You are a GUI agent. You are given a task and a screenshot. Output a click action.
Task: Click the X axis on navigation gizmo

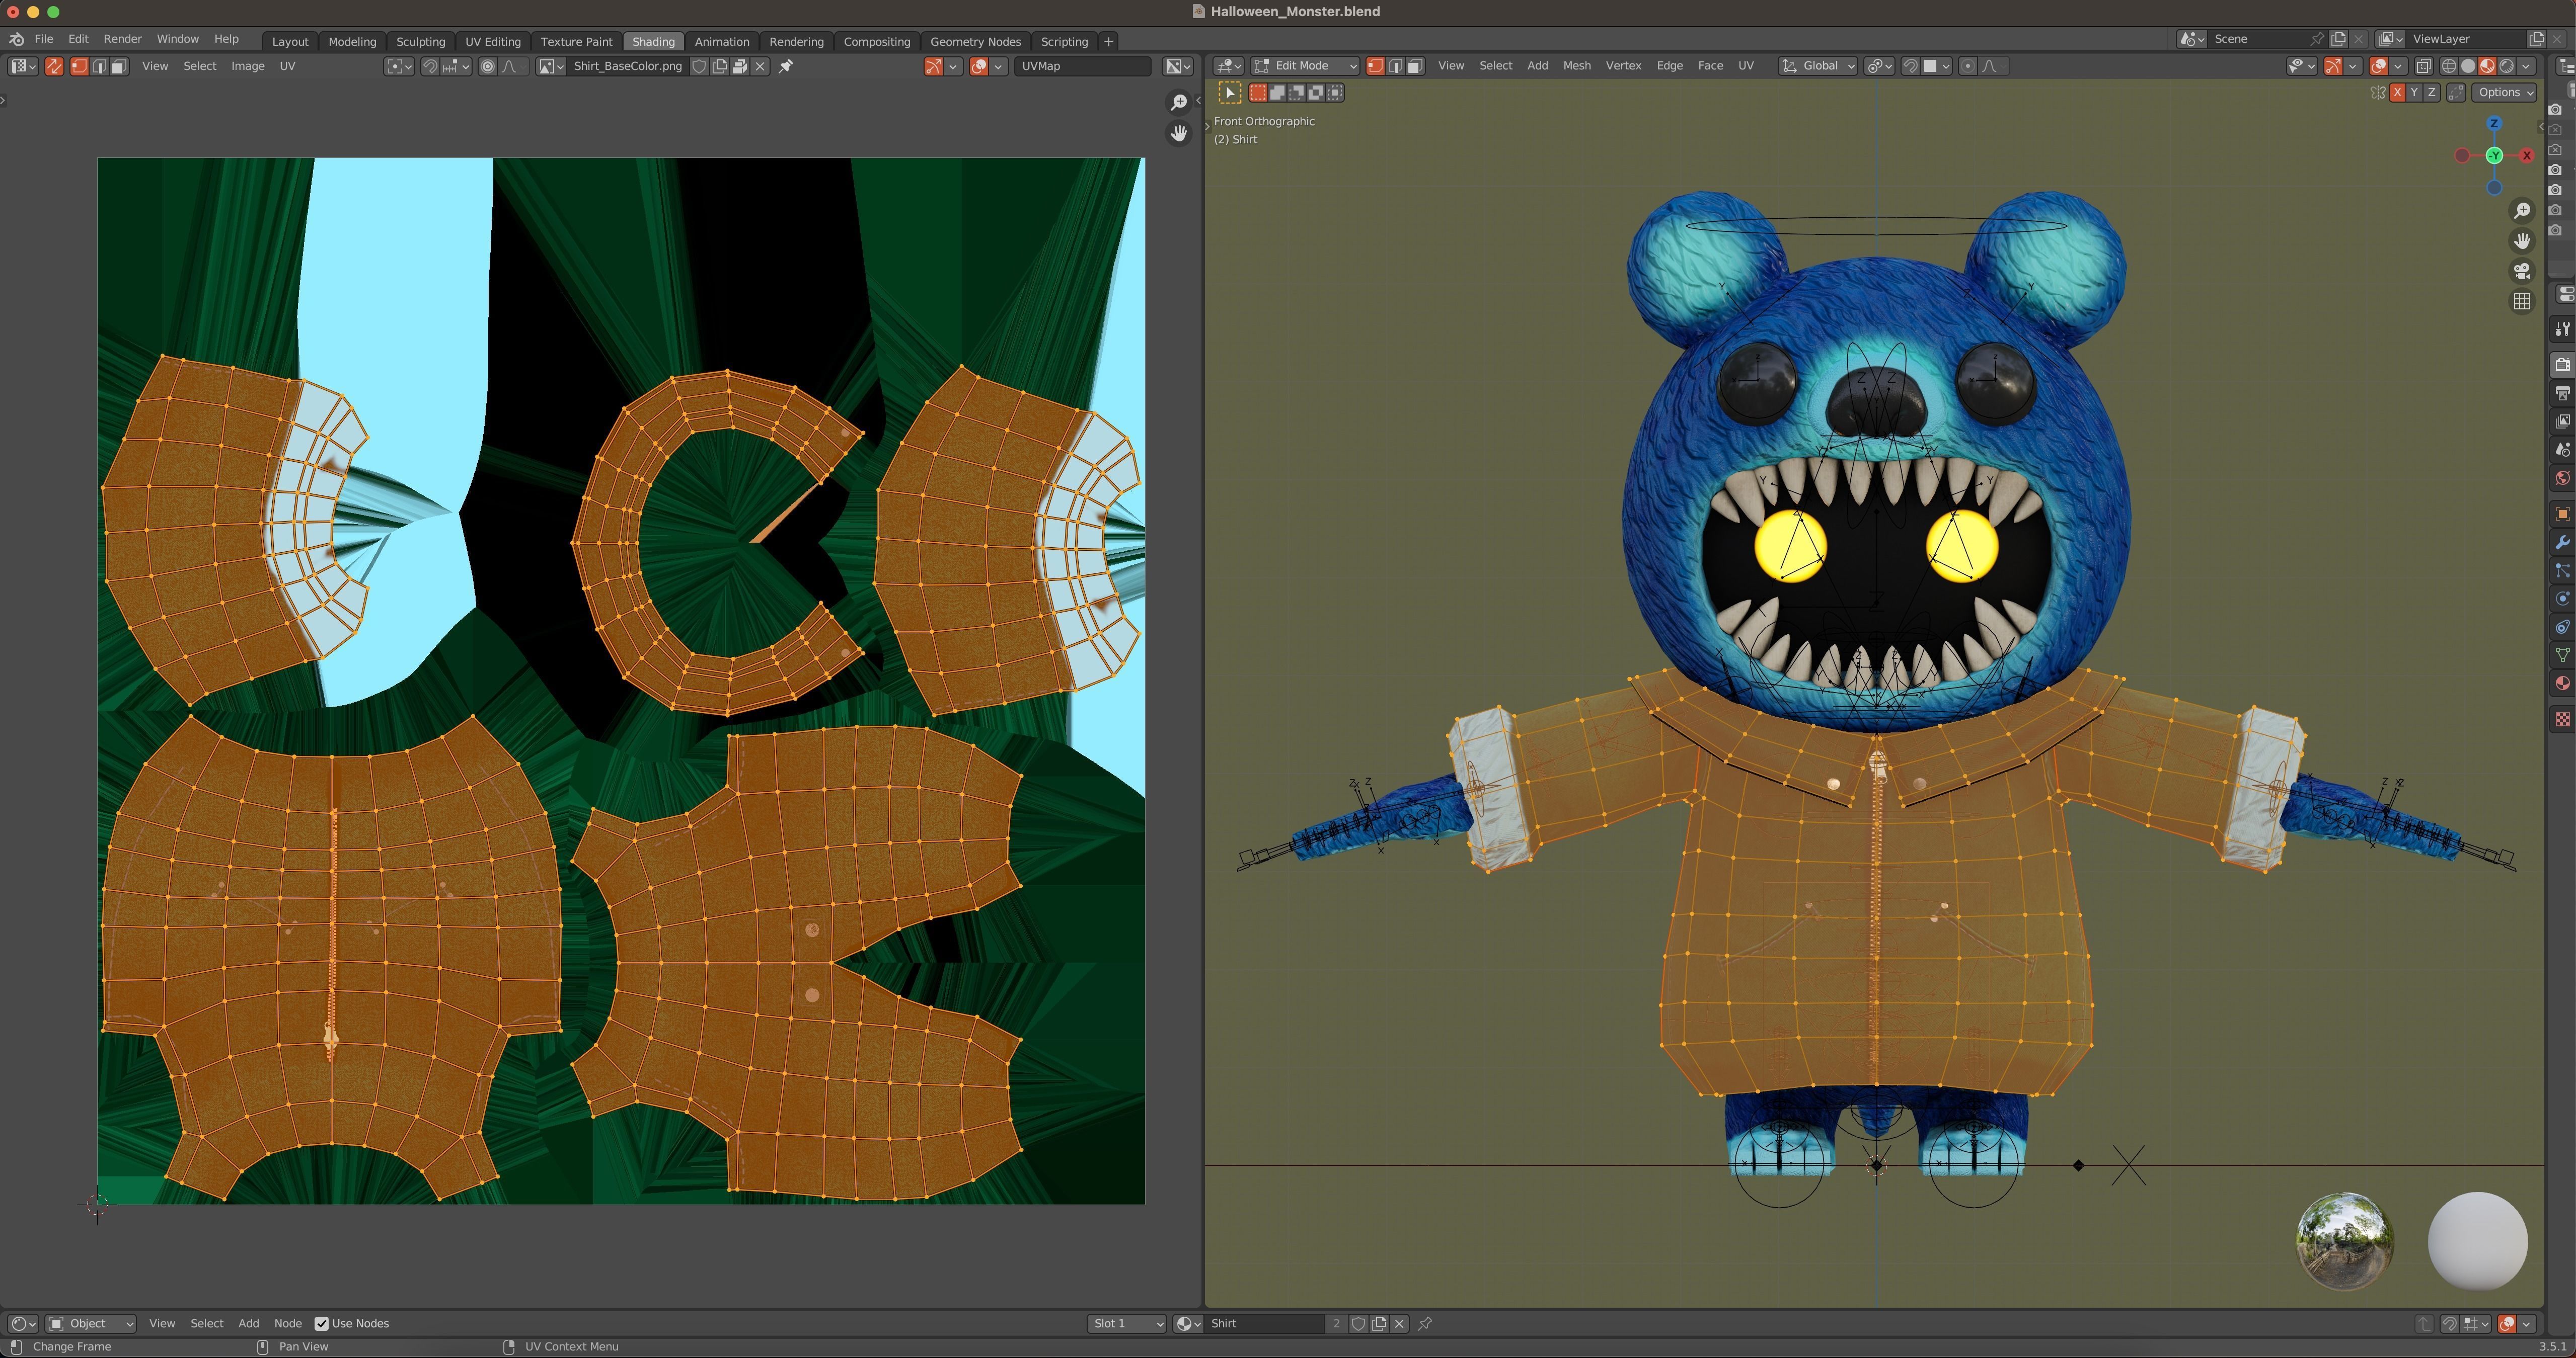click(x=2526, y=155)
